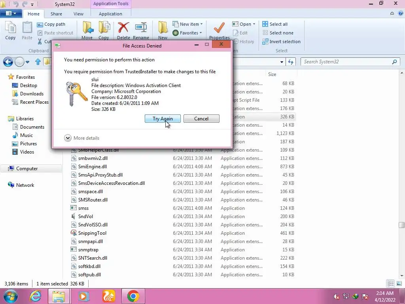The height and width of the screenshot is (304, 405).
Task: Open the Application ribbon tab
Action: tap(111, 14)
